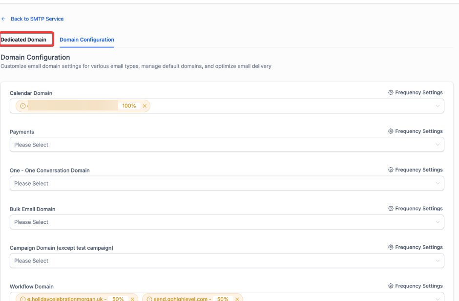Click the back arrow icon beside SMTP Service
459x301 pixels.
[3, 19]
